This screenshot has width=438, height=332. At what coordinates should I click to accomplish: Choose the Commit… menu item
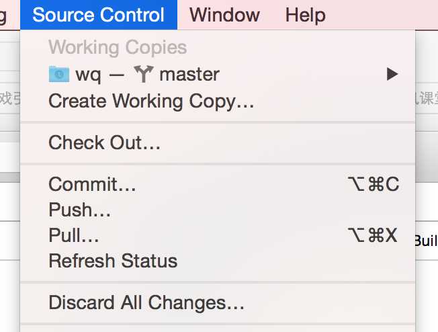[x=218, y=184]
